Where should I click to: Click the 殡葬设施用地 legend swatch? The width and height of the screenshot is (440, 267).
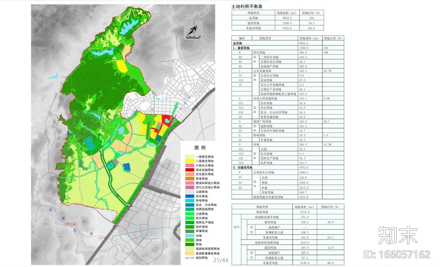[x=190, y=209]
